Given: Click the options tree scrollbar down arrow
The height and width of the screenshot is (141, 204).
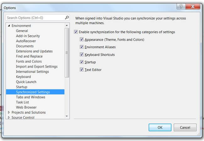Looking at the screenshot, I should pos(67,116).
